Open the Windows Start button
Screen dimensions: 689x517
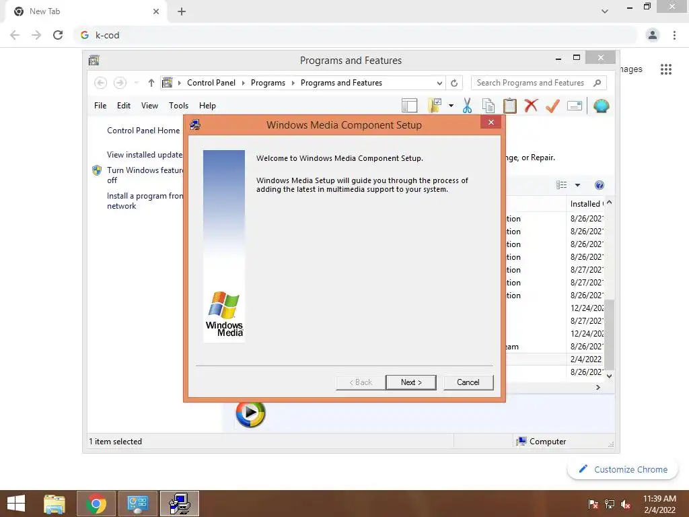(16, 504)
